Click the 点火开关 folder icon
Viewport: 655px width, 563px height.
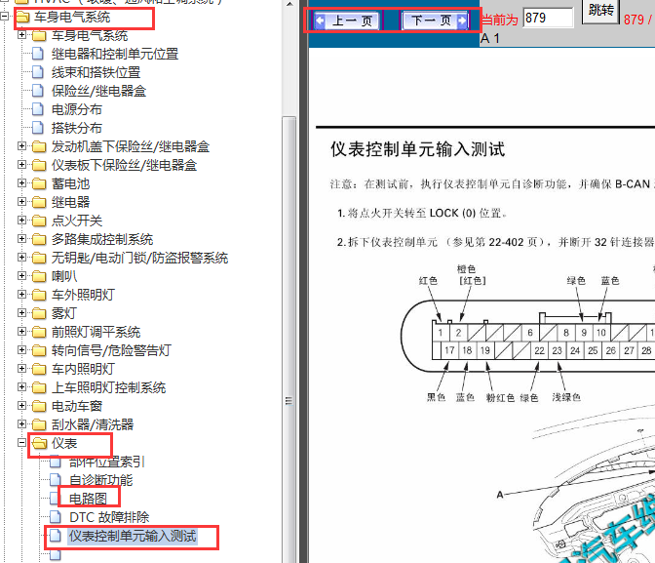click(x=39, y=221)
